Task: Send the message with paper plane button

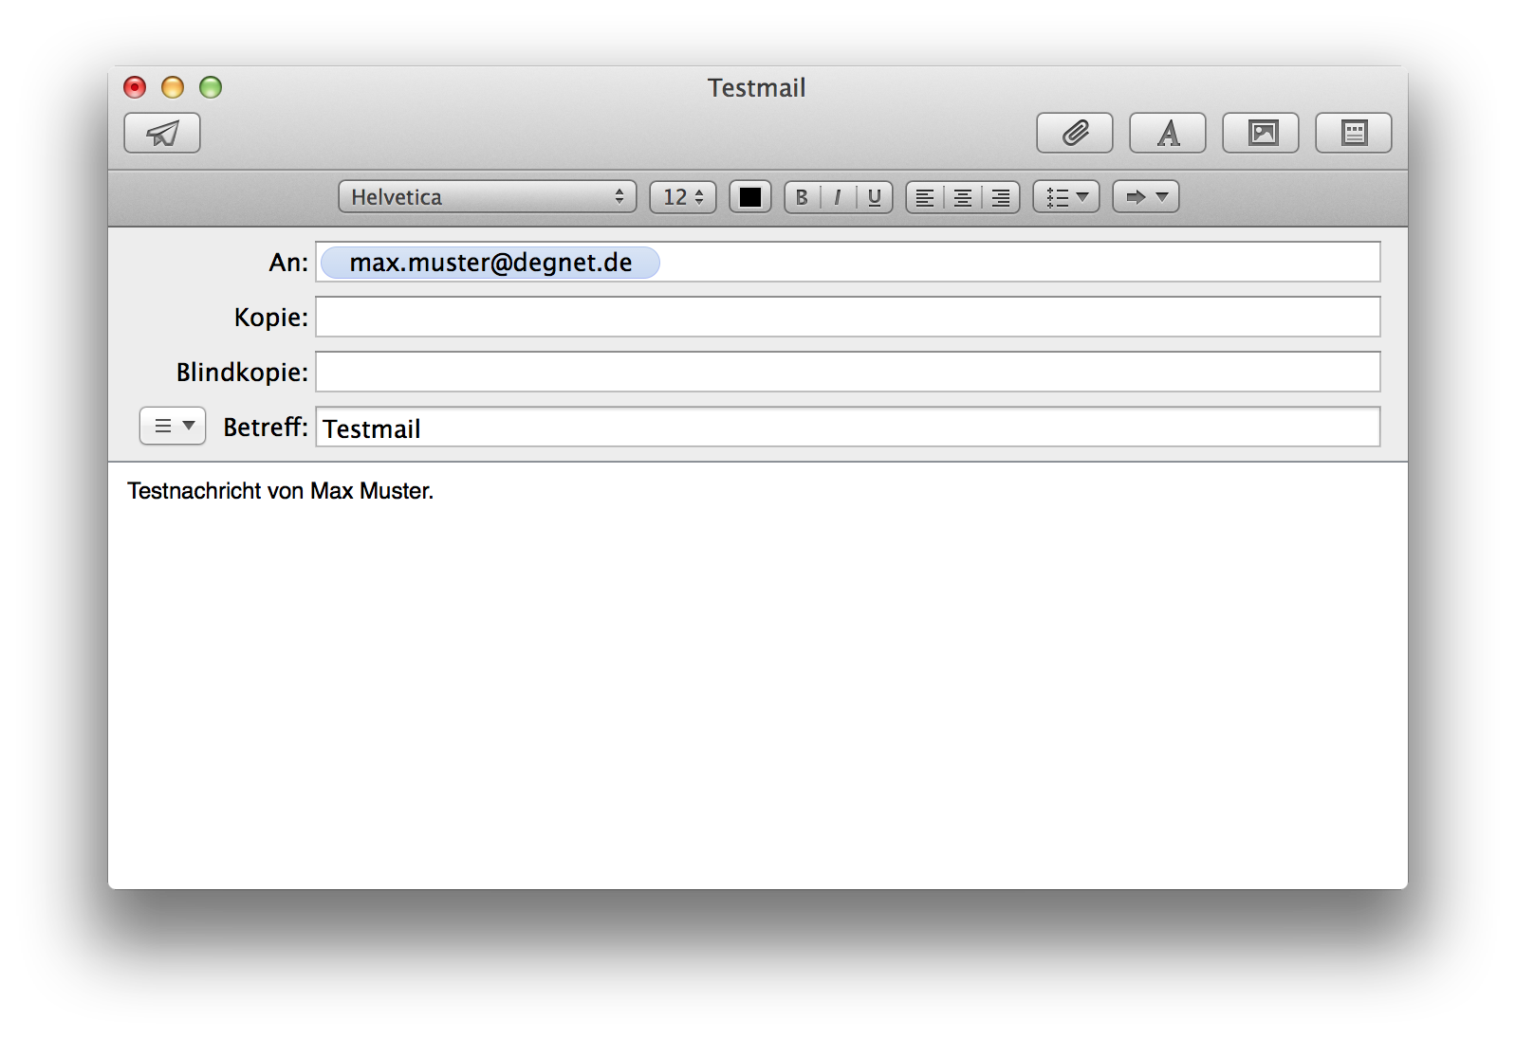Action: (x=162, y=133)
